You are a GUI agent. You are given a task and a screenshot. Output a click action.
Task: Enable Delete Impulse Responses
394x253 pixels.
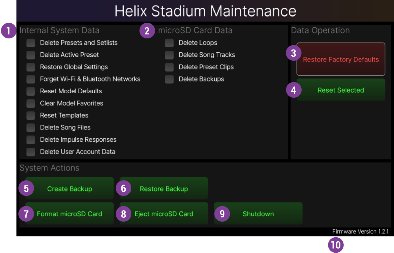(30, 139)
